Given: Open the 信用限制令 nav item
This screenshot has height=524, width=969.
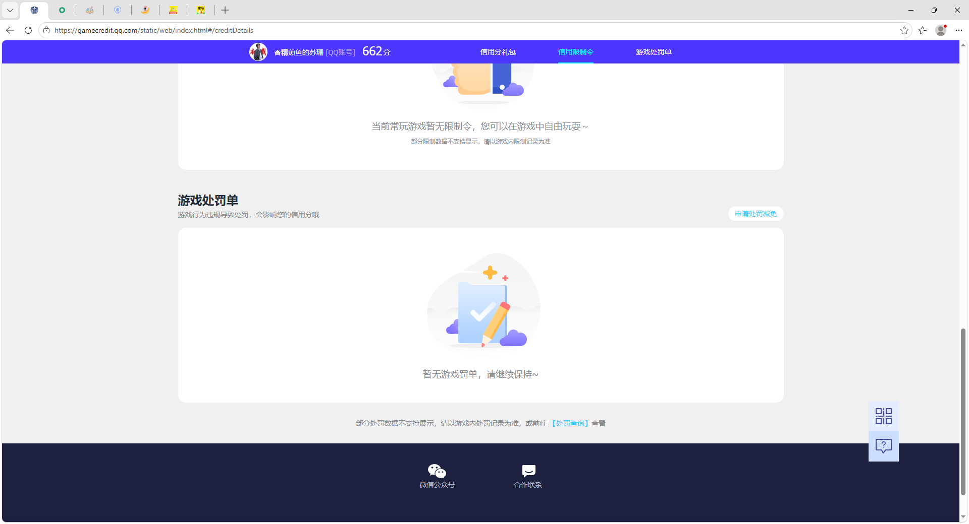Looking at the screenshot, I should pos(575,52).
